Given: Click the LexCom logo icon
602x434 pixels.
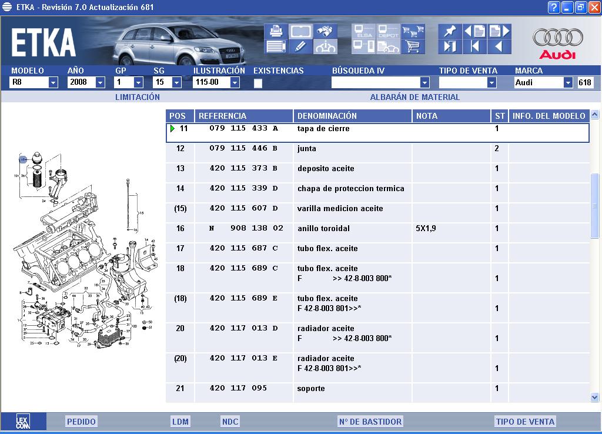Looking at the screenshot, I should pyautogui.click(x=23, y=422).
